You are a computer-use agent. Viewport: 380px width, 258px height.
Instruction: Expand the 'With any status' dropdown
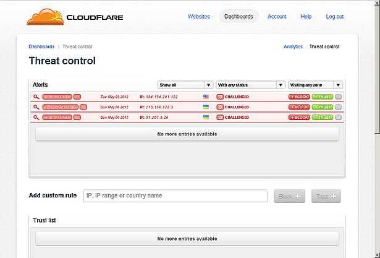tap(250, 85)
